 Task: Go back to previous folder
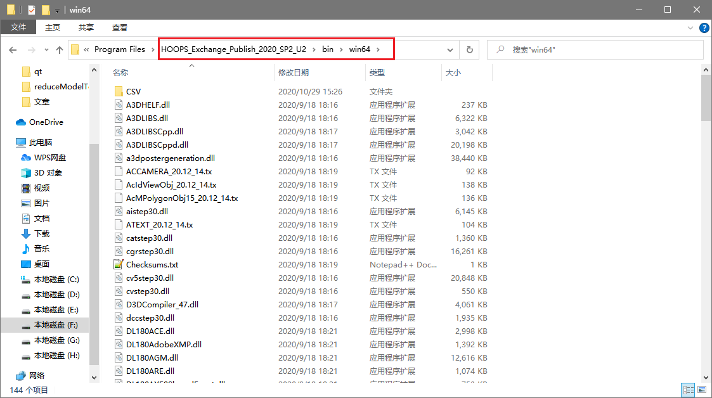point(13,50)
